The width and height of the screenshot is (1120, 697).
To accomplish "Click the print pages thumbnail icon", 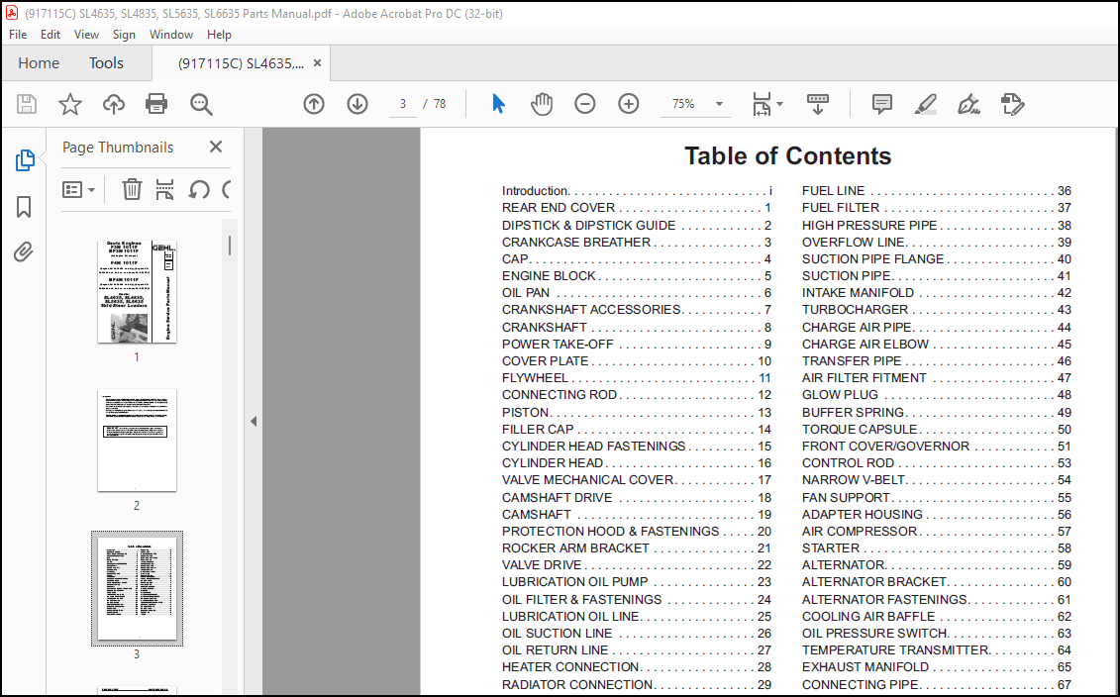I will coord(165,189).
